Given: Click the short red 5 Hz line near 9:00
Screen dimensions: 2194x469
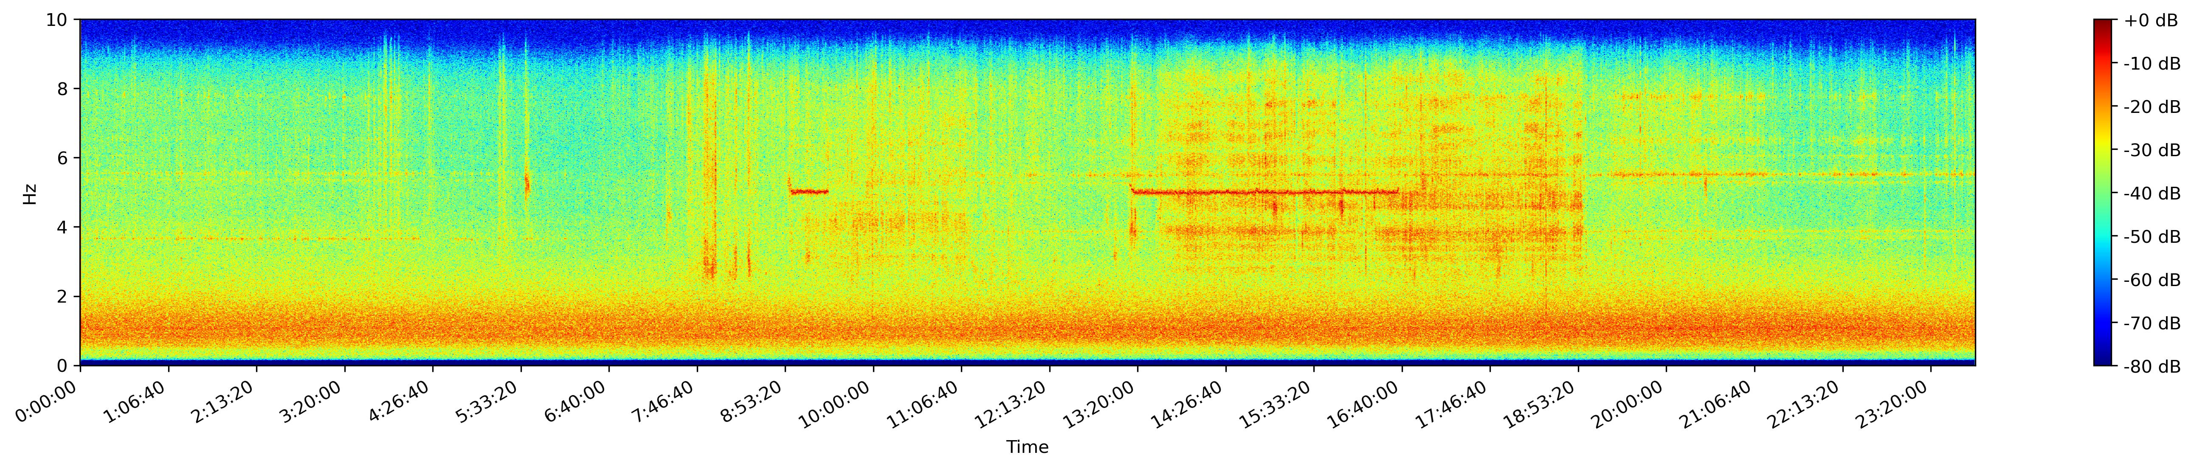Looking at the screenshot, I should coord(809,191).
